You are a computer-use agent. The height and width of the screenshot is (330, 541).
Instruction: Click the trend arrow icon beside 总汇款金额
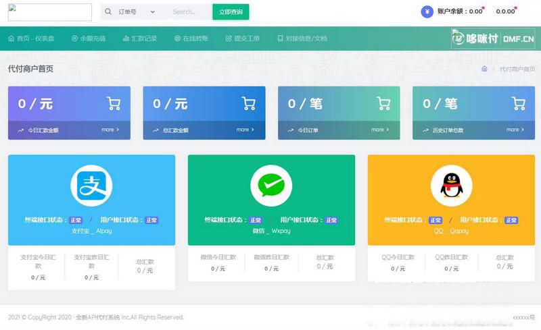pos(156,130)
